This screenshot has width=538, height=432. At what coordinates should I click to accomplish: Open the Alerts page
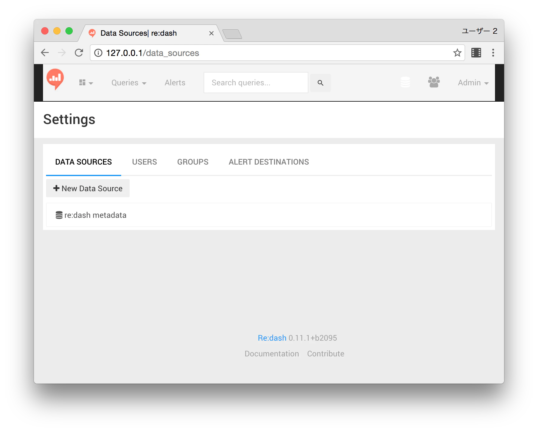[175, 83]
